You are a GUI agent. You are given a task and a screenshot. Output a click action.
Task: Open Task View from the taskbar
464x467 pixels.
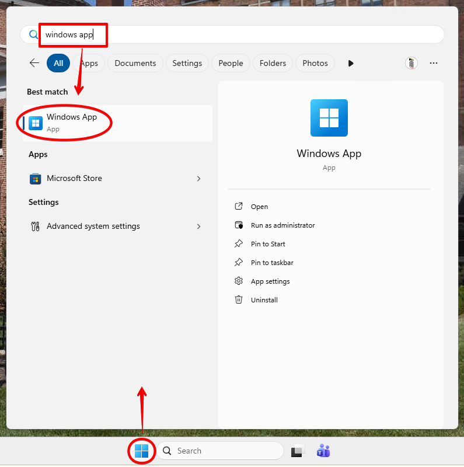point(298,451)
